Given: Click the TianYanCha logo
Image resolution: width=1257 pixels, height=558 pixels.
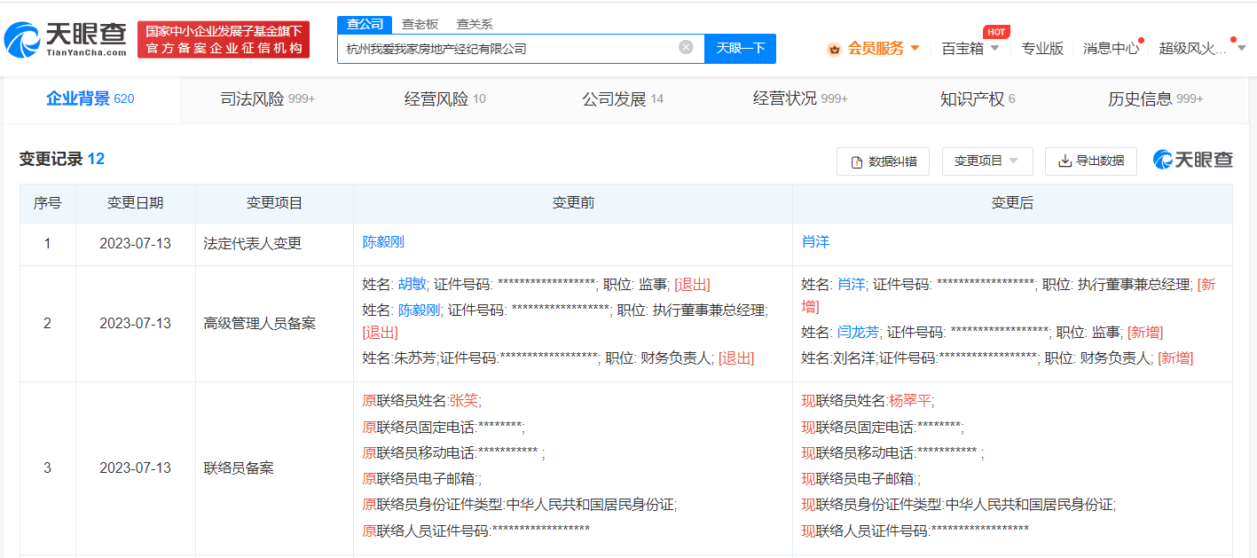Looking at the screenshot, I should (x=66, y=39).
